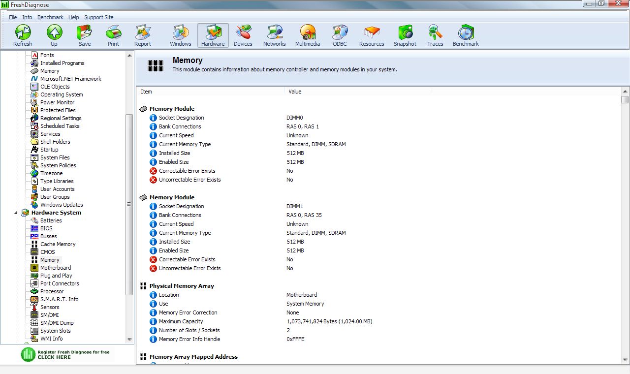
Task: Select Microsoft.NET Framework in tree
Action: [71, 79]
